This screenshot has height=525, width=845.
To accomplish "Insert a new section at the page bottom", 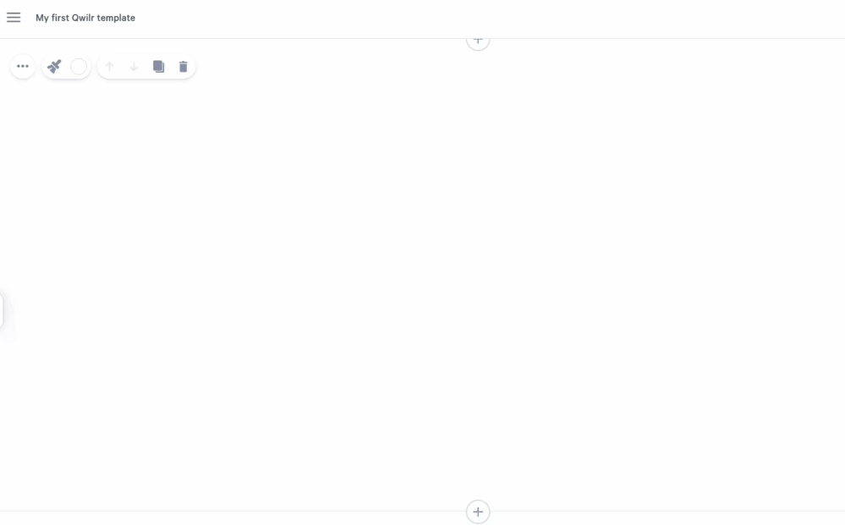I will pyautogui.click(x=478, y=511).
